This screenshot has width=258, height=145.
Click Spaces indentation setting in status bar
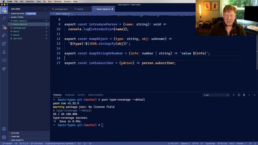tap(185, 143)
